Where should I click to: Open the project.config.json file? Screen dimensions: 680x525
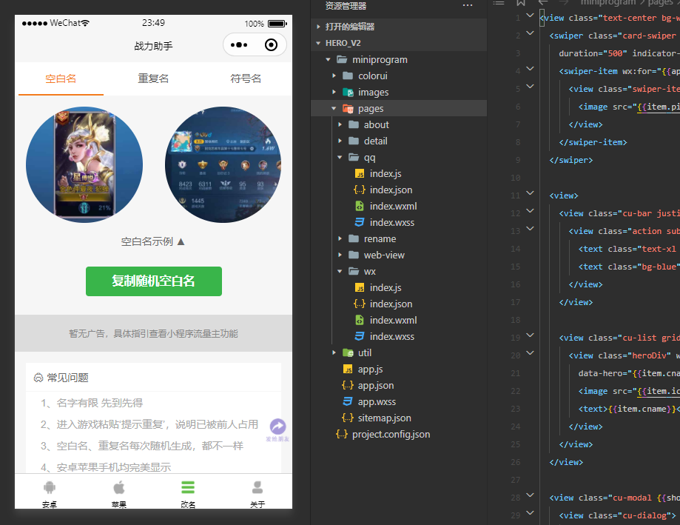[391, 435]
